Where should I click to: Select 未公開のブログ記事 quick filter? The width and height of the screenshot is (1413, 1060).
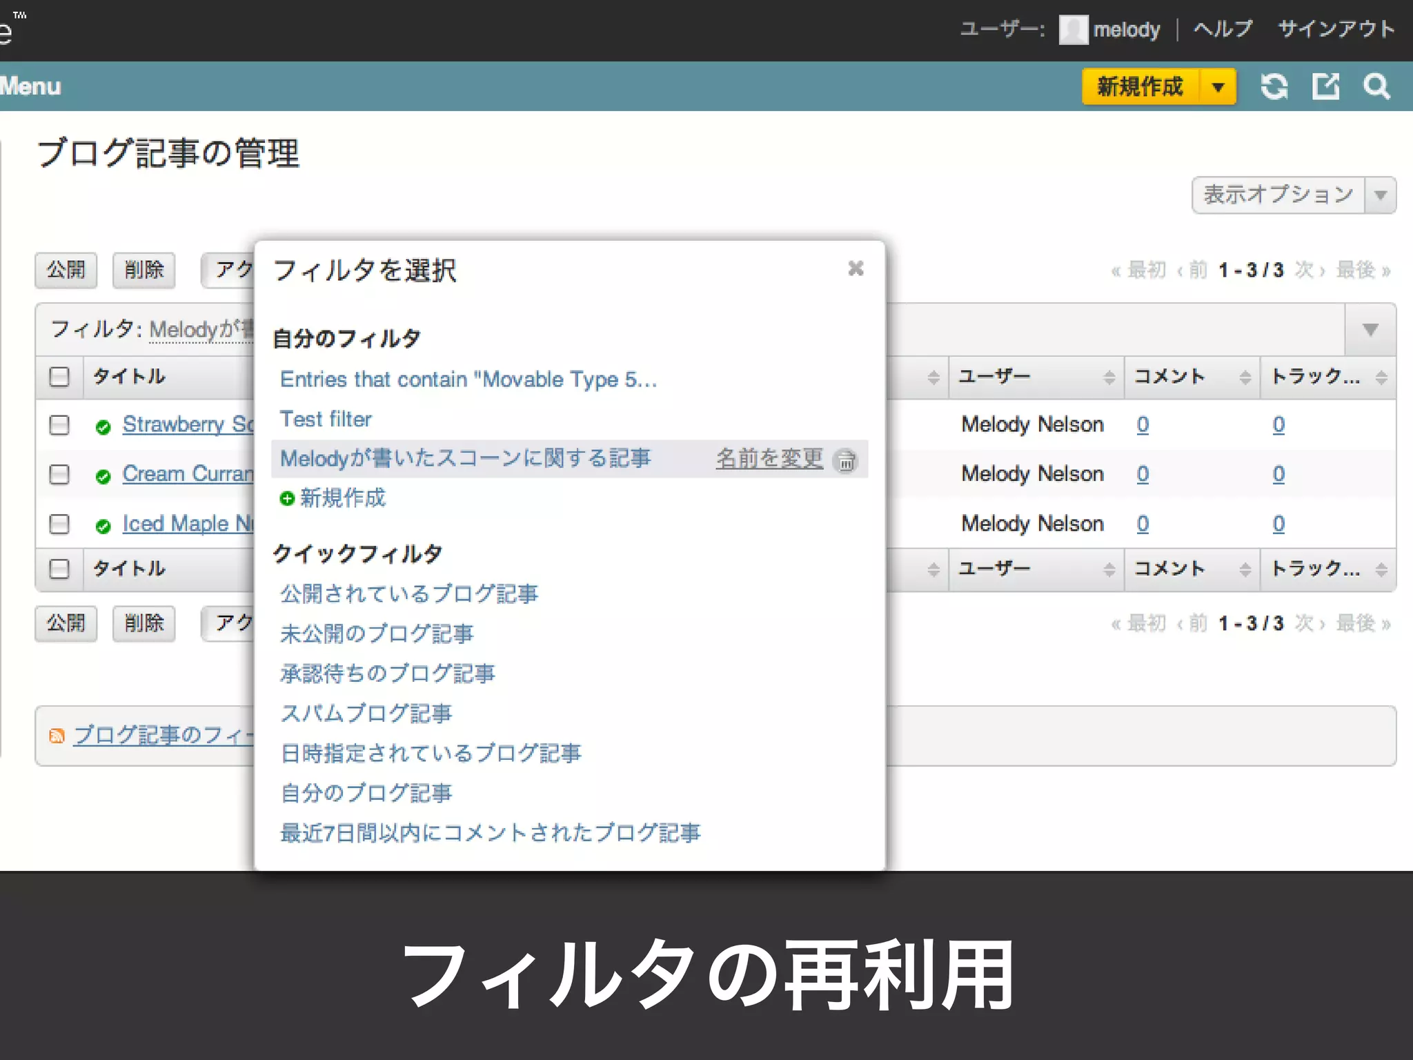point(377,634)
